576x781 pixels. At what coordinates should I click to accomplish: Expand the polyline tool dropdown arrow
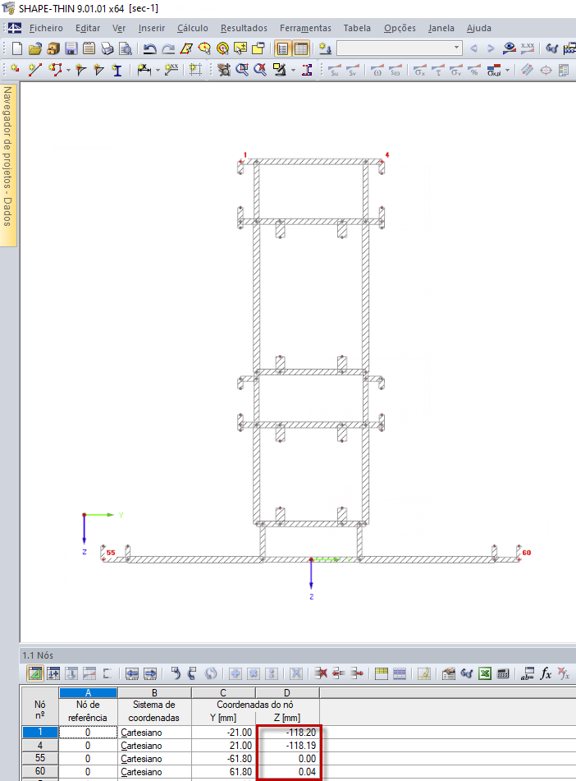pyautogui.click(x=68, y=71)
